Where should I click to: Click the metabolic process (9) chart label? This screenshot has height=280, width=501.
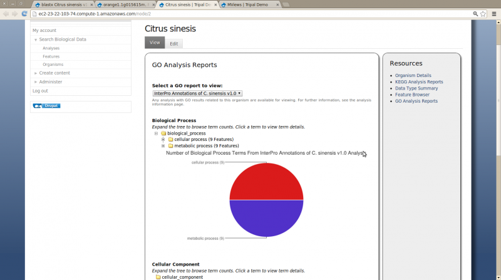(205, 239)
